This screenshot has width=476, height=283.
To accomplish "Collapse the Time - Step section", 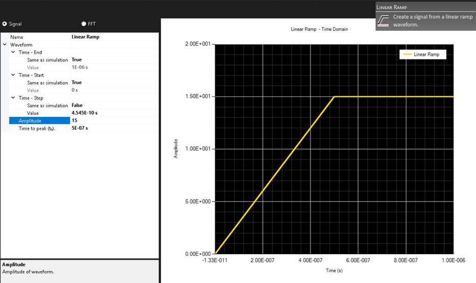I will (13, 98).
